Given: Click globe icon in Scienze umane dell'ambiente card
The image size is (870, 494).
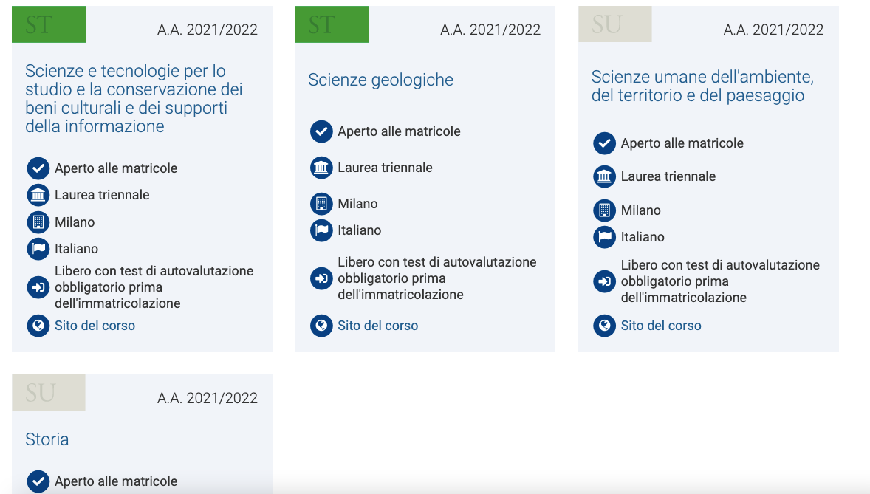Looking at the screenshot, I should tap(604, 325).
